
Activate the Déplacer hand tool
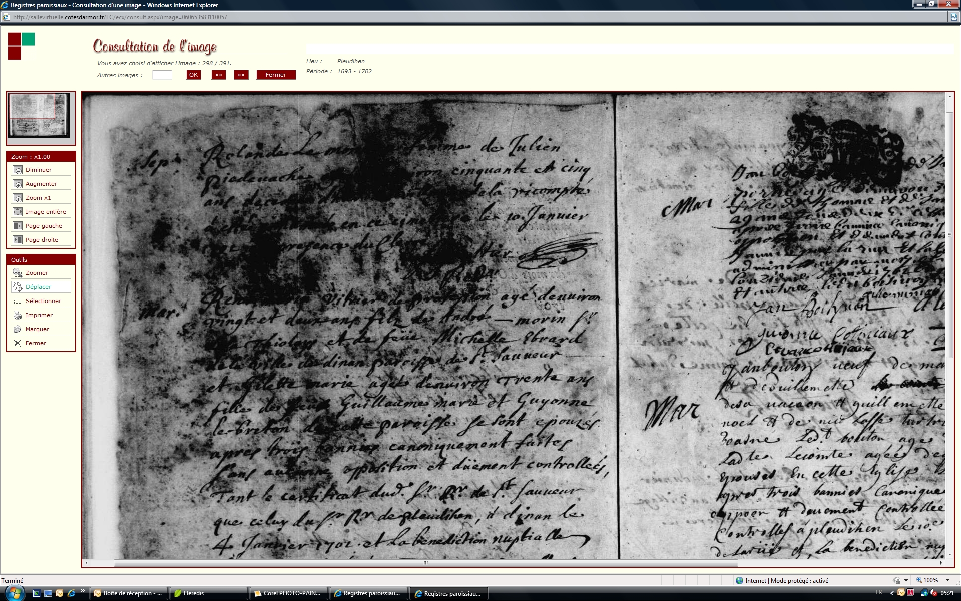click(x=18, y=287)
